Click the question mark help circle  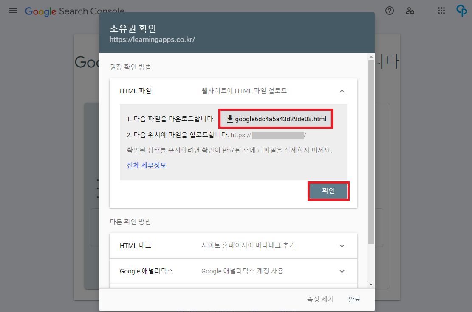tap(390, 11)
